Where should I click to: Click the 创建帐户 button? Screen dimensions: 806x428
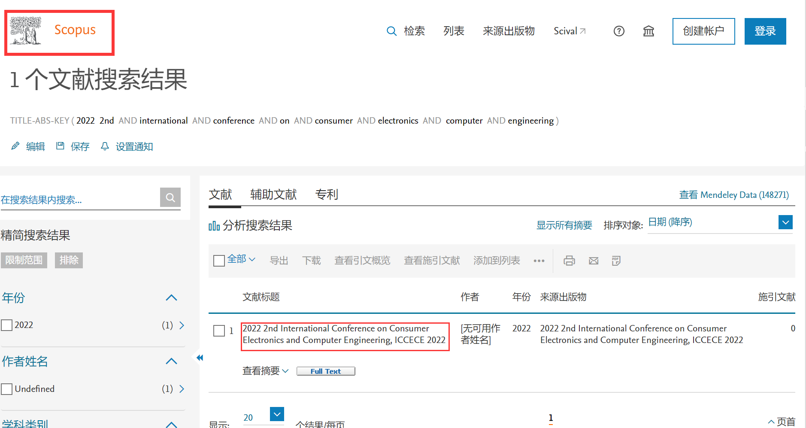[x=703, y=31]
